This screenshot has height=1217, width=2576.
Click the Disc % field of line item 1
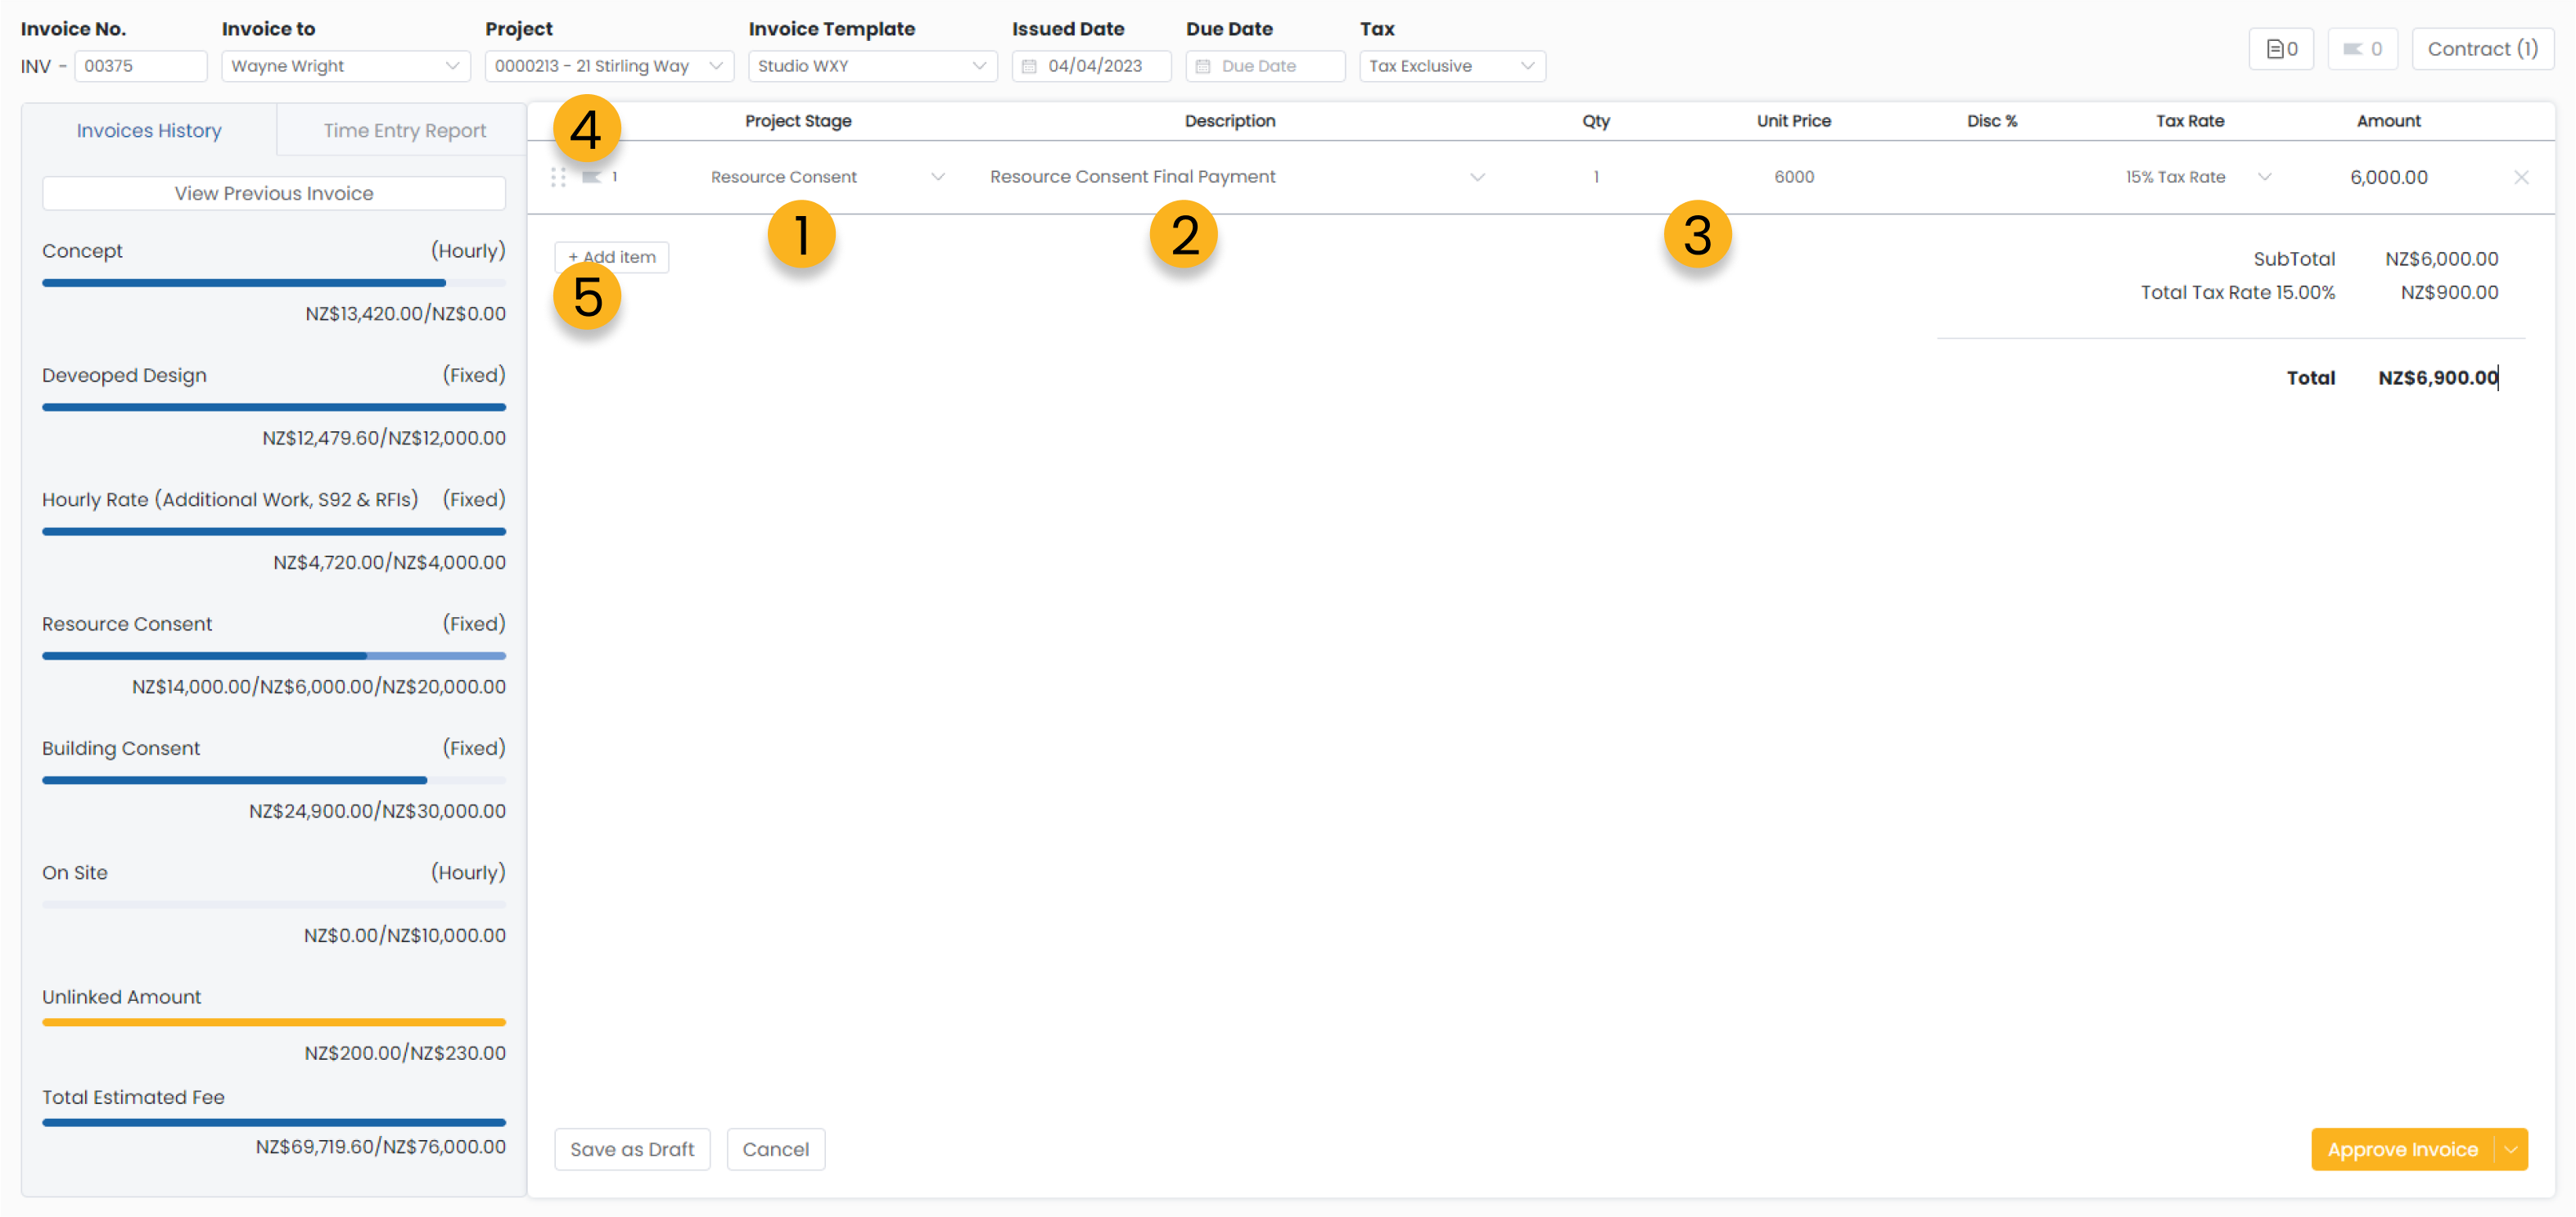[1991, 177]
